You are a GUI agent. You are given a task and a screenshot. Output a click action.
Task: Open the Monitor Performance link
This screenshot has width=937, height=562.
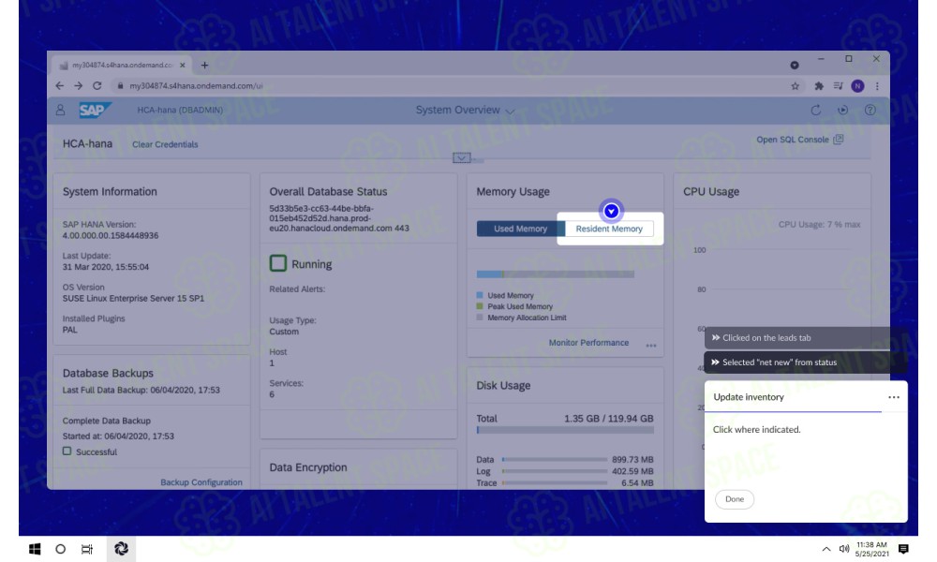(588, 342)
